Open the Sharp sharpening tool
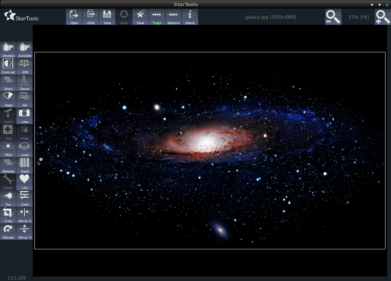 pyautogui.click(x=8, y=82)
